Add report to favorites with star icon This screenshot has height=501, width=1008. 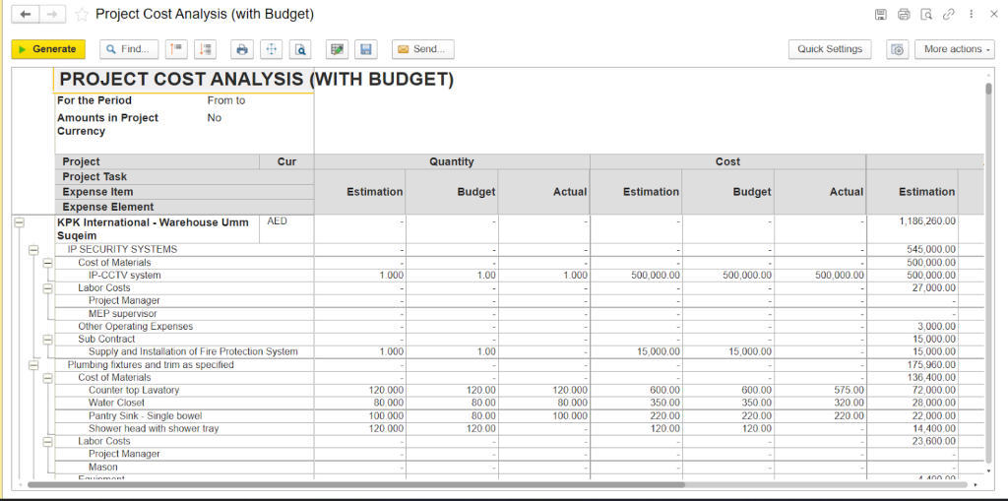pos(81,15)
